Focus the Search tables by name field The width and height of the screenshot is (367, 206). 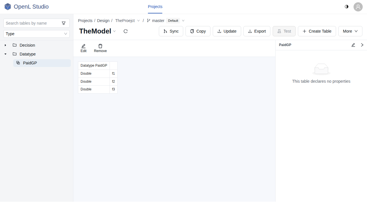[x=32, y=23]
